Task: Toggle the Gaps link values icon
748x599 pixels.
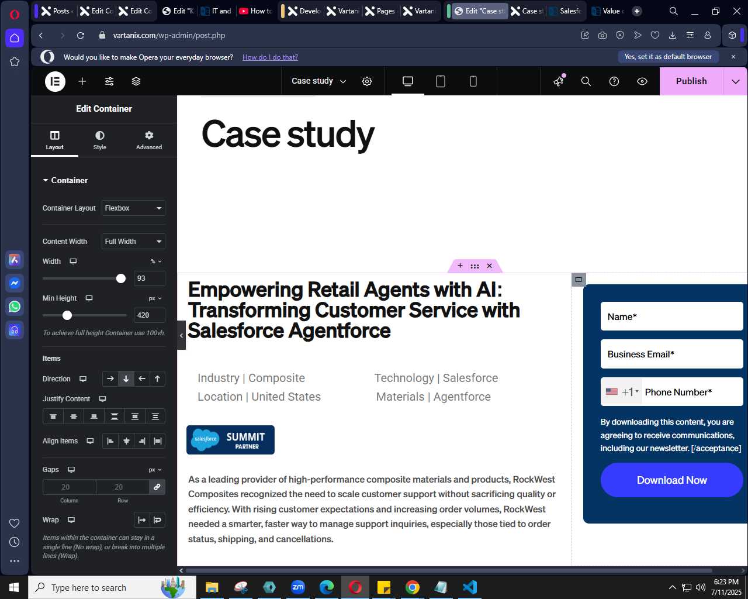Action: [157, 487]
